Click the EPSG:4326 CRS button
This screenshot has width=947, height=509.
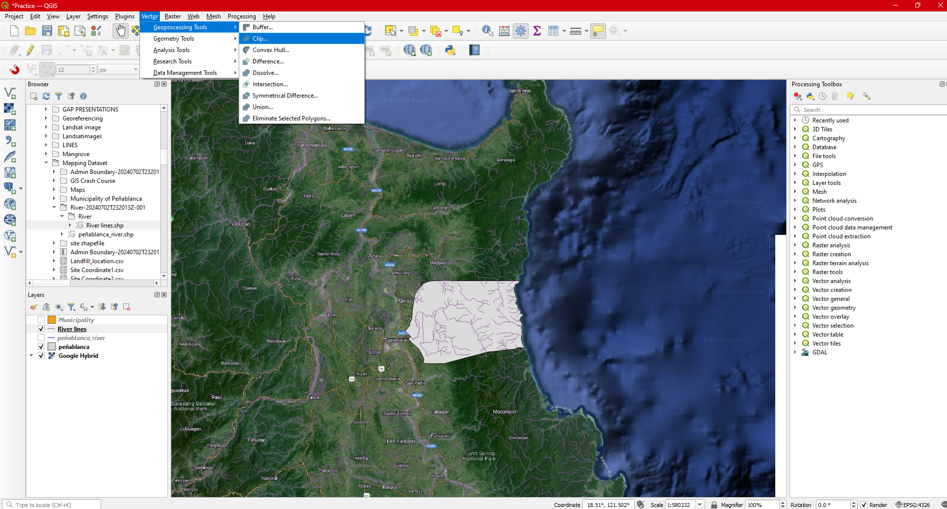click(x=913, y=505)
